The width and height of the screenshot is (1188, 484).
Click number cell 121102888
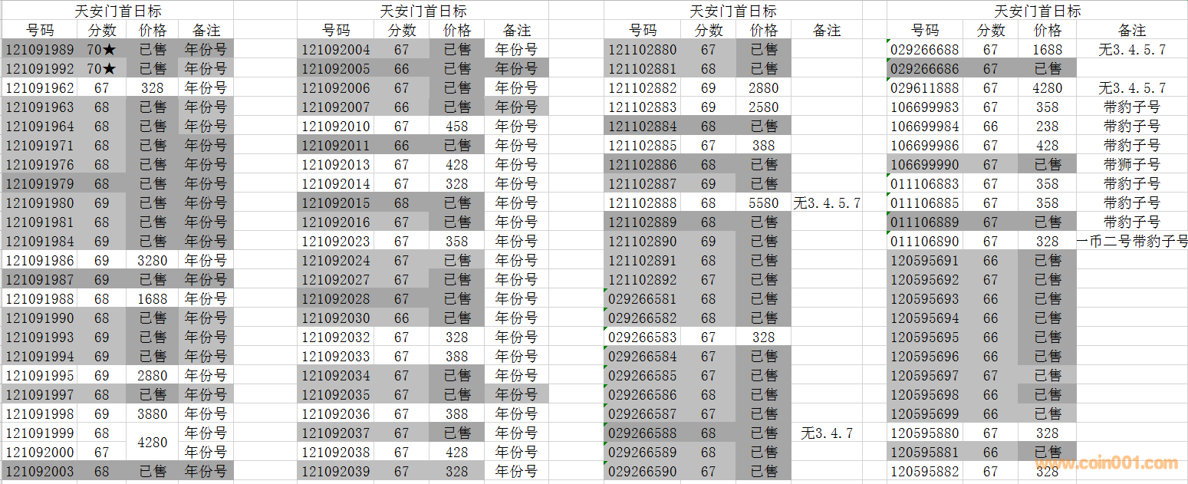(643, 203)
